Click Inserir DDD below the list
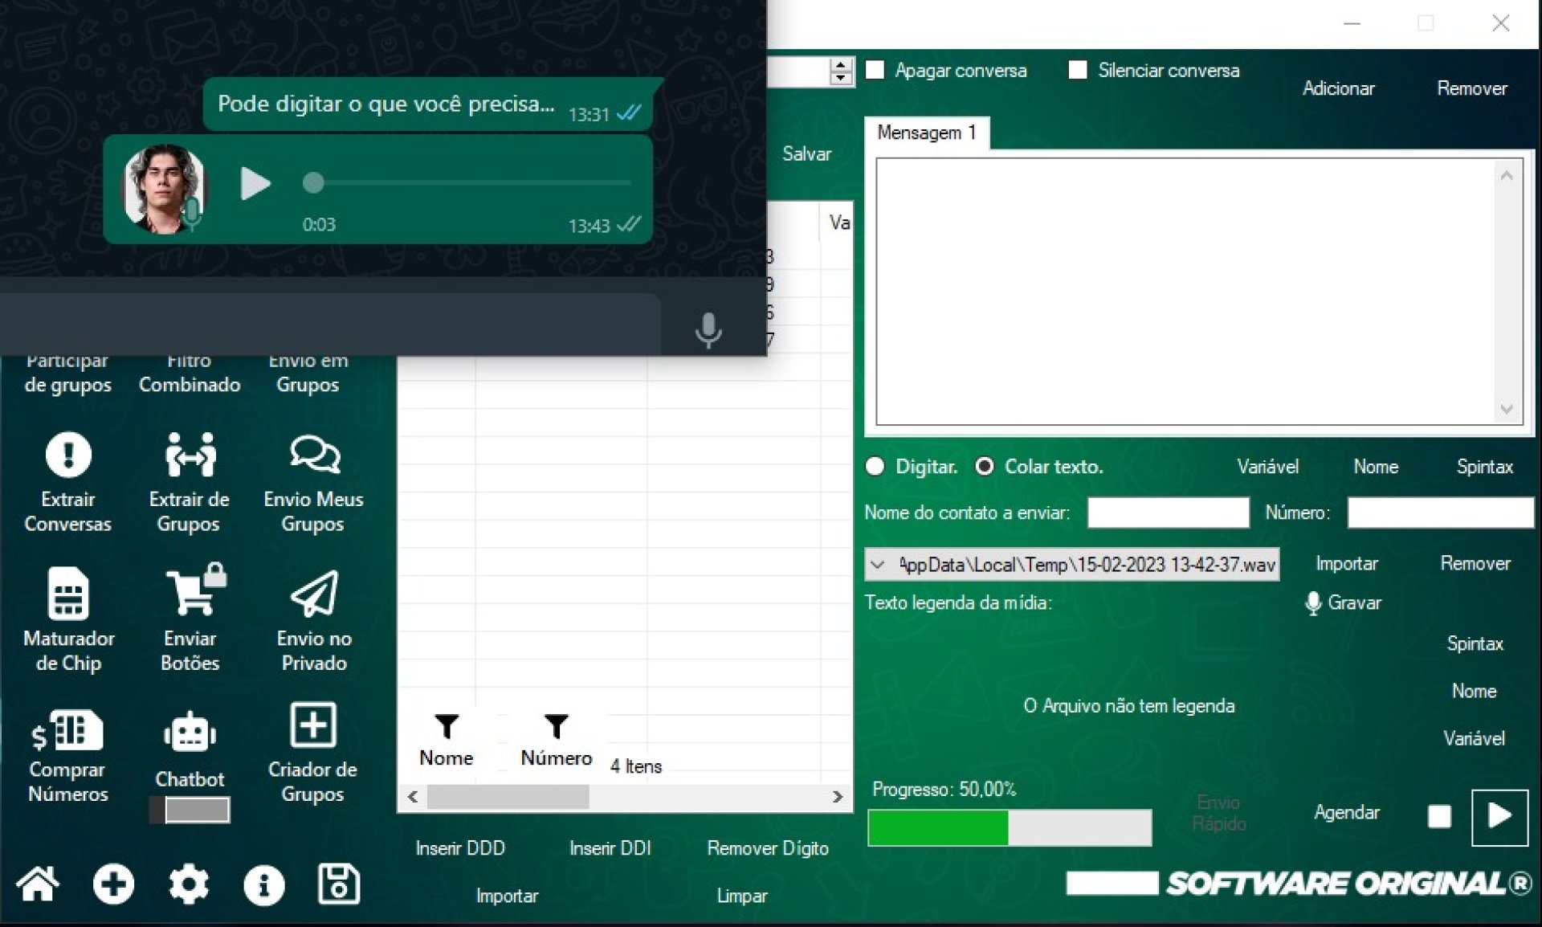Image resolution: width=1542 pixels, height=927 pixels. click(460, 848)
